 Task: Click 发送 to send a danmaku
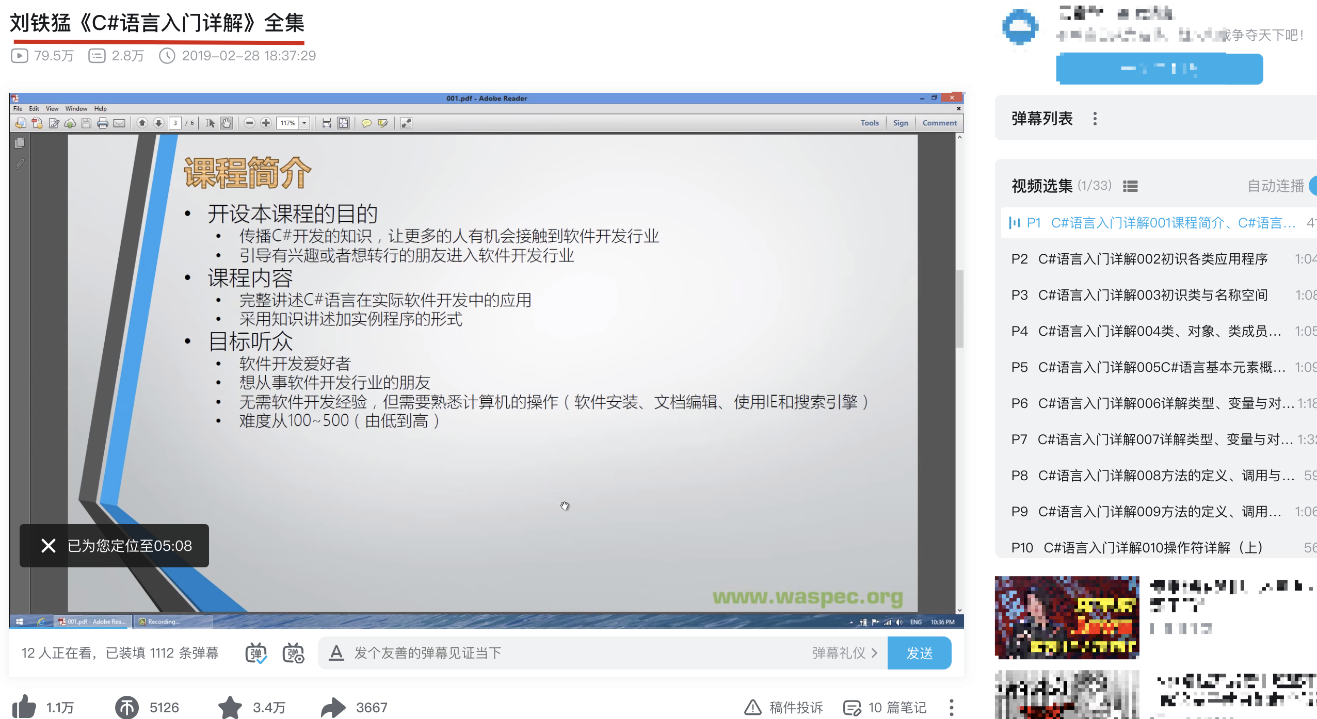(x=920, y=653)
